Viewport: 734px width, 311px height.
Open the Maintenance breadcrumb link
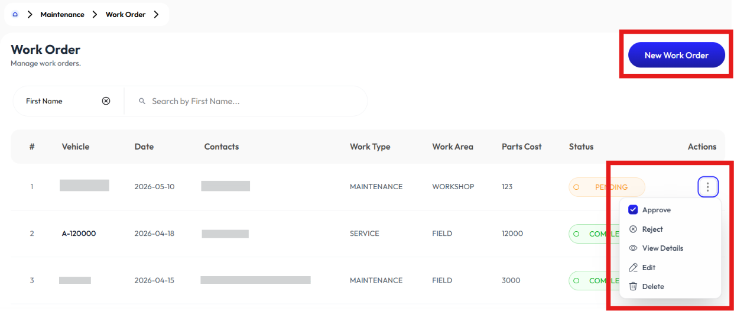(62, 14)
